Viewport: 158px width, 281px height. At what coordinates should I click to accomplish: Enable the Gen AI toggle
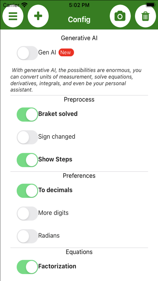click(x=28, y=53)
